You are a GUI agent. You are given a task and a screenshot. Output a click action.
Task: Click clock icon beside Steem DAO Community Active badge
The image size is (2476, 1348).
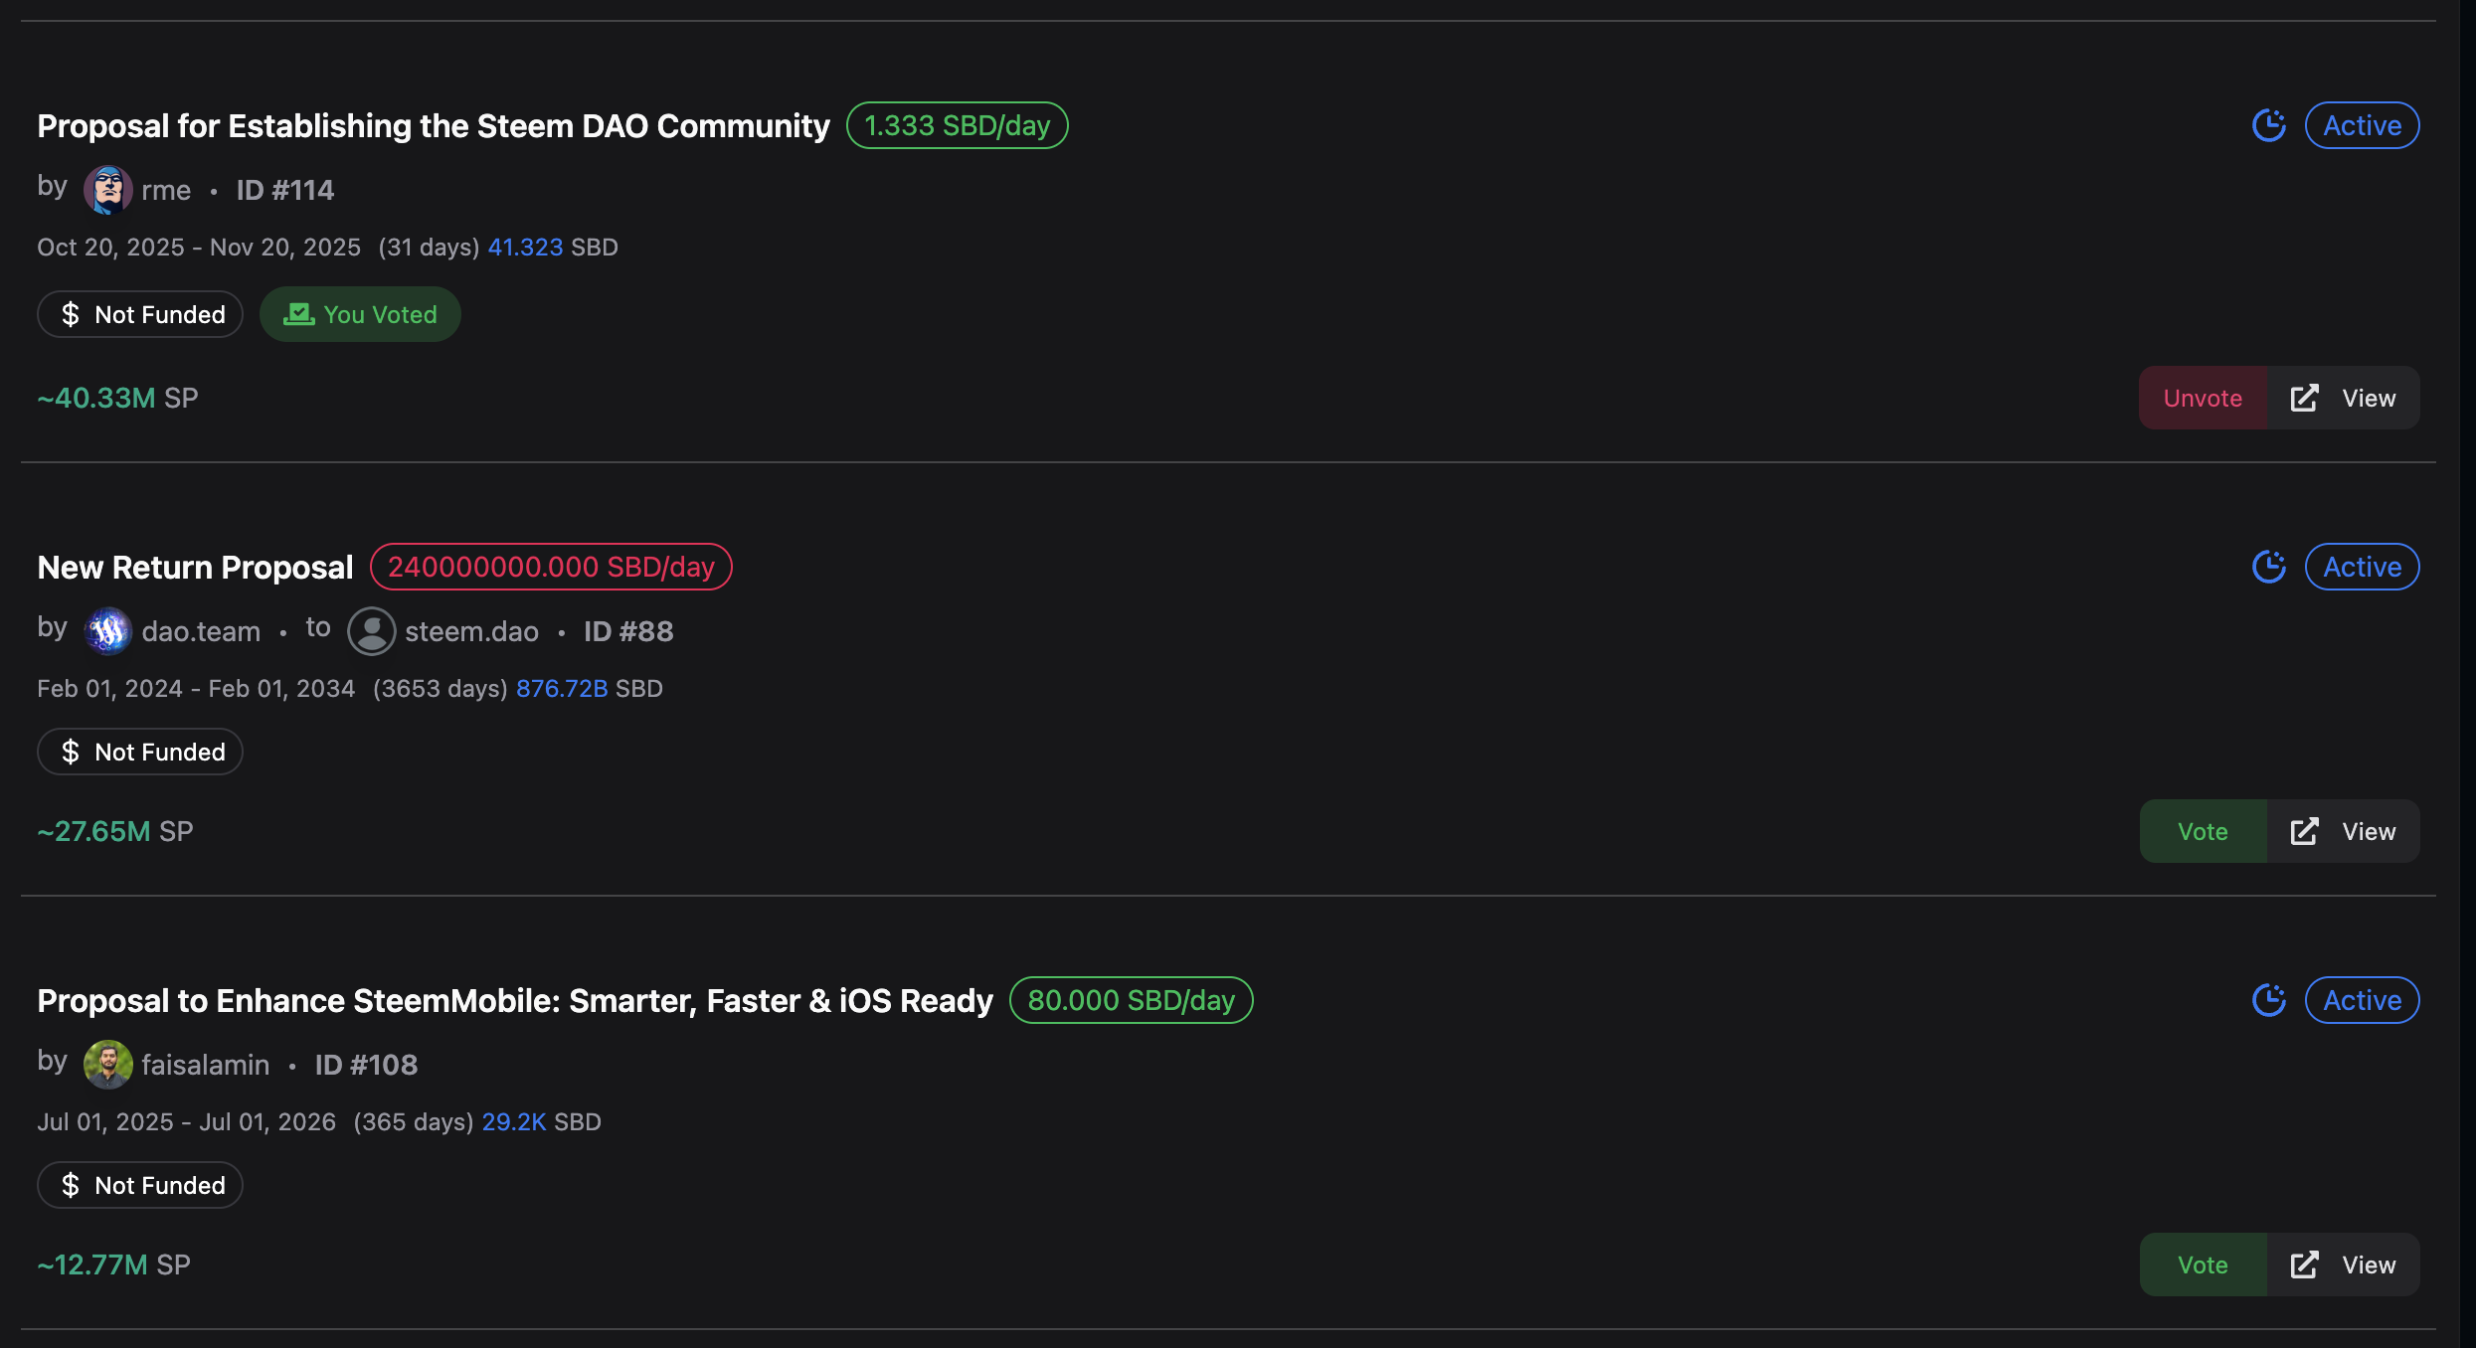pos(2268,125)
